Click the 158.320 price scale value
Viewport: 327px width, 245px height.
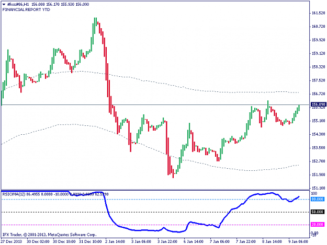coord(318,67)
